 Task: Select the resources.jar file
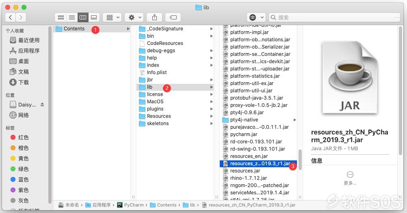click(258, 171)
